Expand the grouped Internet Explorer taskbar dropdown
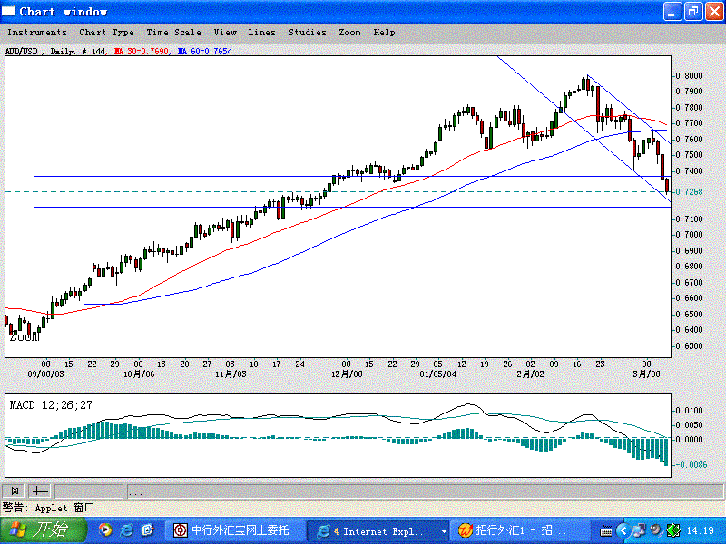This screenshot has width=726, height=544. tap(444, 531)
